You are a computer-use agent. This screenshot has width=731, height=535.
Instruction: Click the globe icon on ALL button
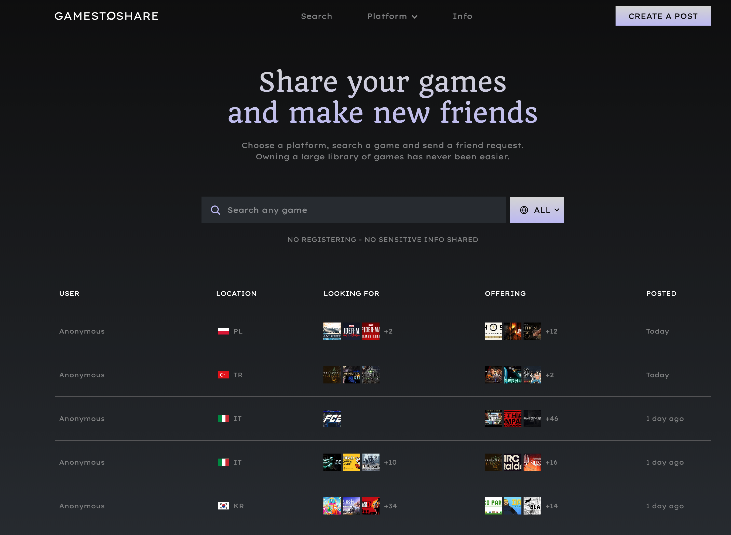coord(524,210)
